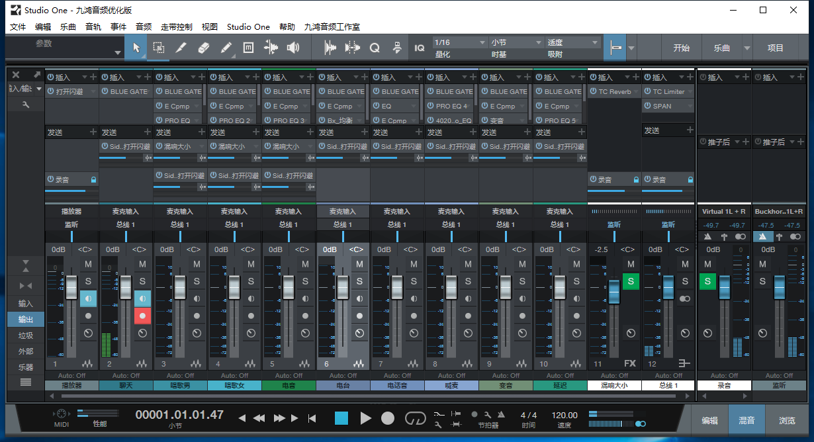Open the 推子后 dropdown on 录音 output
This screenshot has width=814, height=442.
tap(736, 142)
